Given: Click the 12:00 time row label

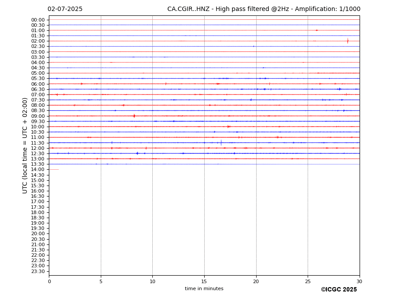Looking at the screenshot, I should pos(38,148).
